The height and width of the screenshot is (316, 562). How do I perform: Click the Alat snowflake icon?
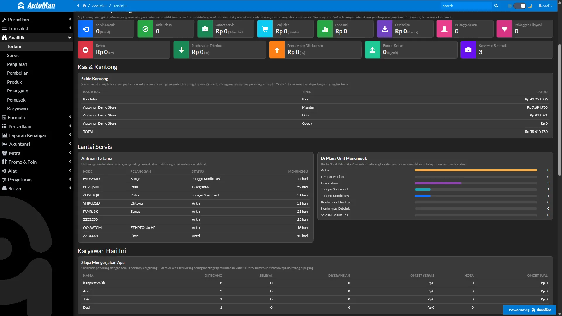pyautogui.click(x=4, y=171)
